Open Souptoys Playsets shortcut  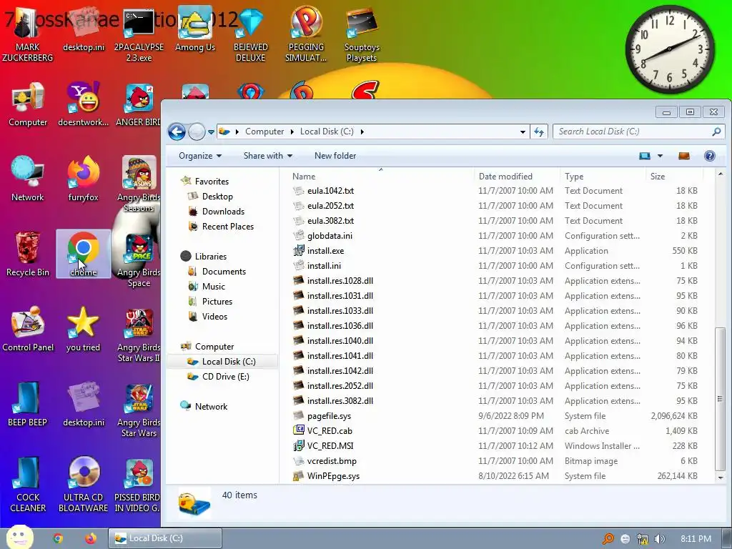(362, 34)
